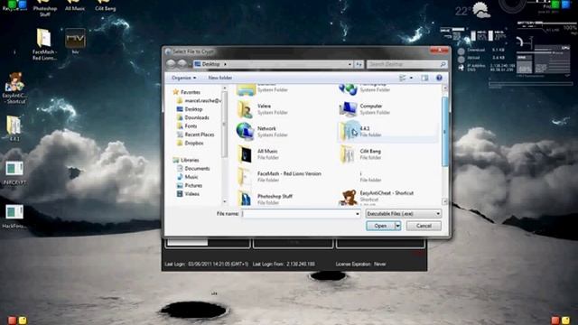Click the Cancel button
578x325 pixels.
[x=424, y=226]
